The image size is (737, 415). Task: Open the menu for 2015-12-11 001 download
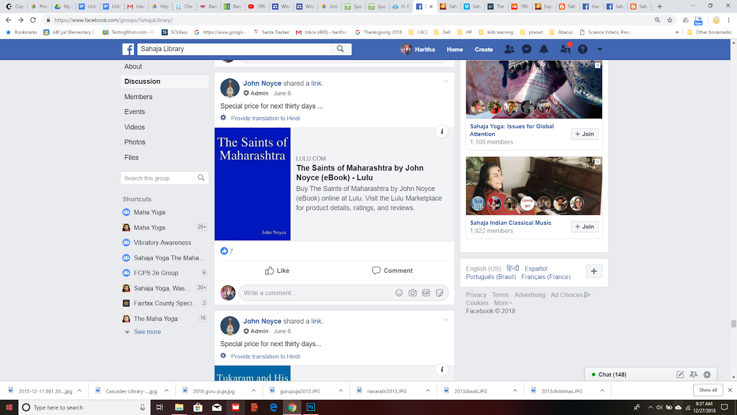[x=79, y=391]
